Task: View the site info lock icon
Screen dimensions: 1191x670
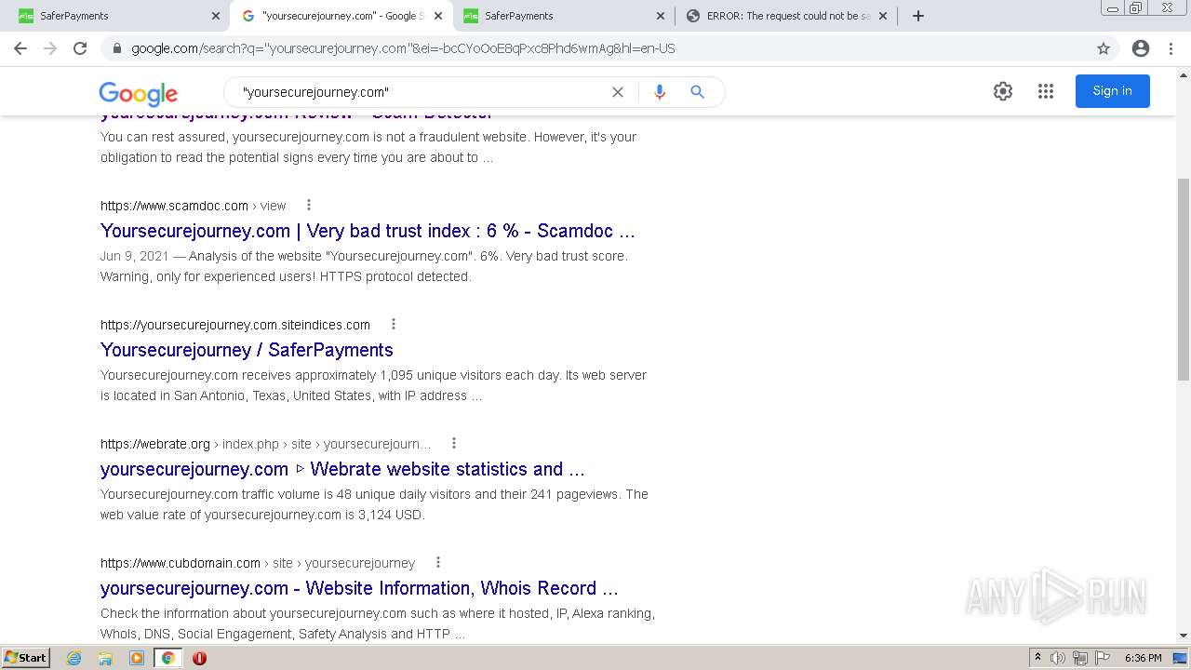Action: [117, 48]
